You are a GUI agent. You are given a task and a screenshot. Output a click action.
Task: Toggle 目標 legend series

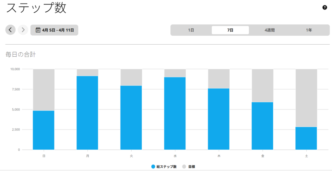[x=191, y=166]
